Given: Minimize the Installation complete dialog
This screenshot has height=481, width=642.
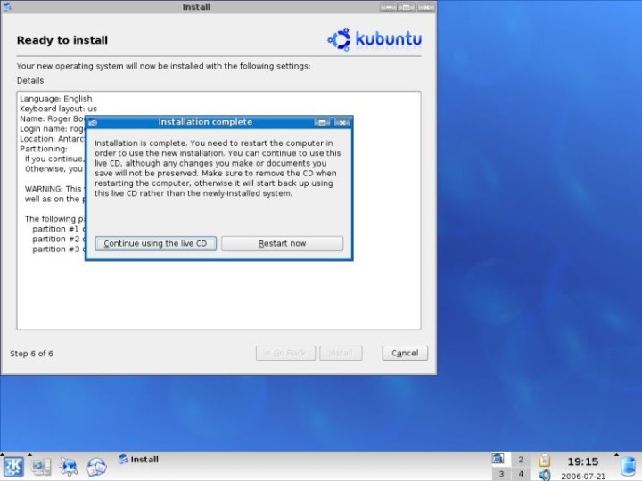Looking at the screenshot, I should [323, 122].
